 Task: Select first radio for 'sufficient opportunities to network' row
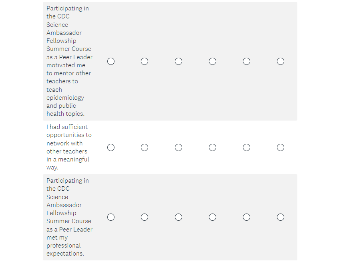click(x=111, y=147)
